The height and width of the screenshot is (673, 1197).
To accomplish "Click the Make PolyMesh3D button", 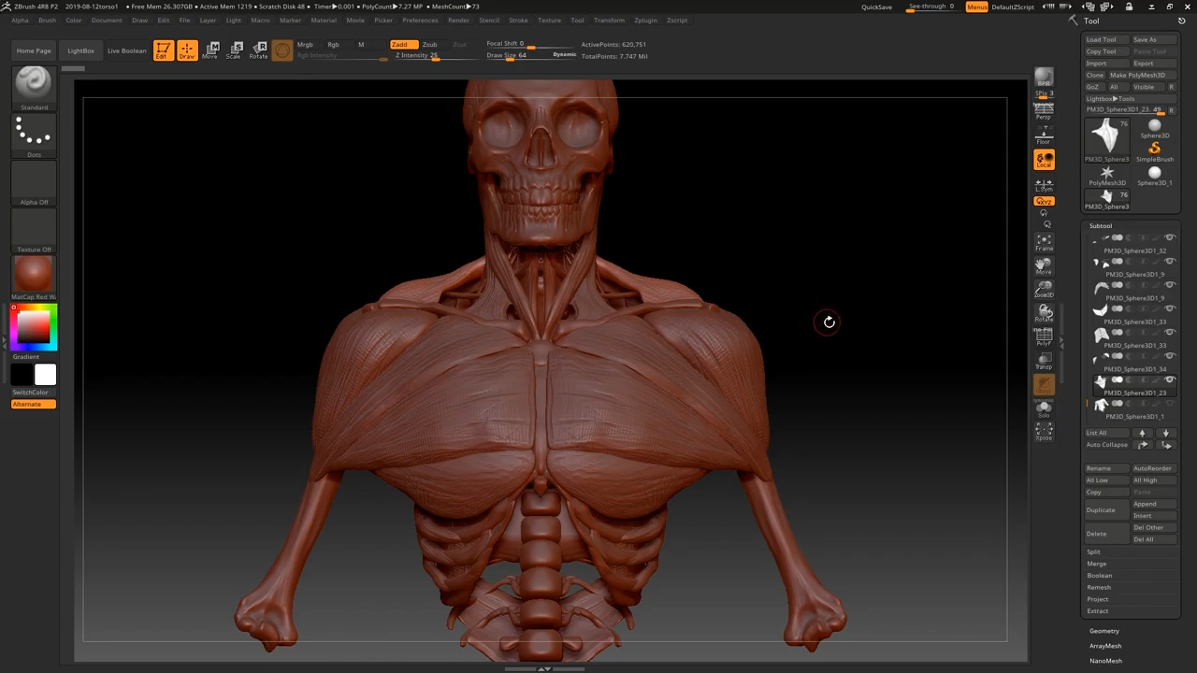I will click(x=1142, y=75).
